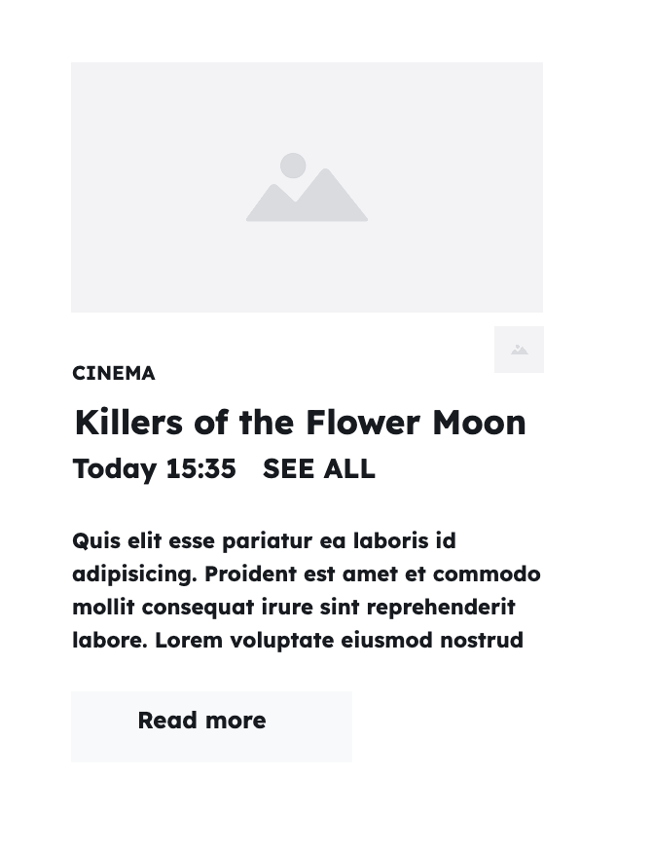Select the showtime link next to SEE ALL
653x852 pixels.
coord(154,468)
